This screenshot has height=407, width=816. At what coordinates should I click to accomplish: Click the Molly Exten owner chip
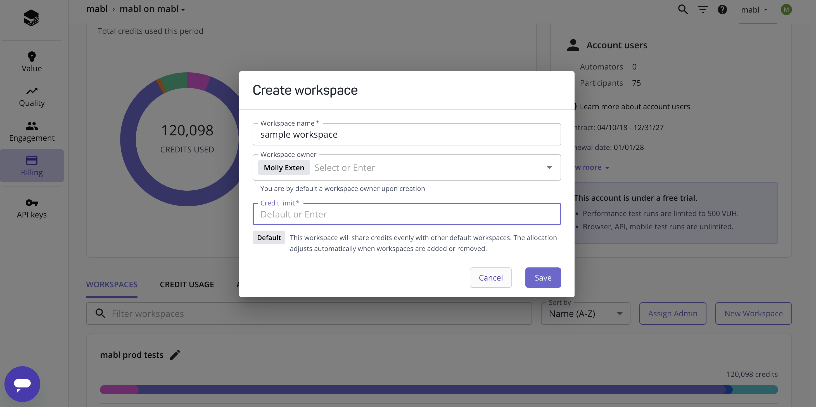click(284, 167)
